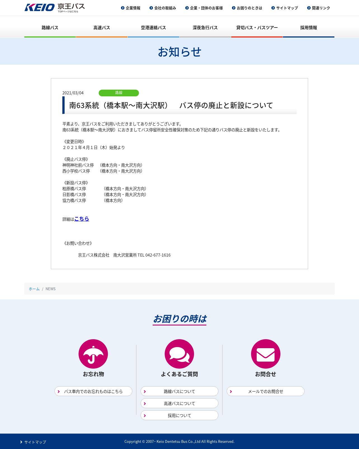Click pink chevron on メールでのお問合せ button
Viewport: 359px width, 449px height.
pos(231,392)
